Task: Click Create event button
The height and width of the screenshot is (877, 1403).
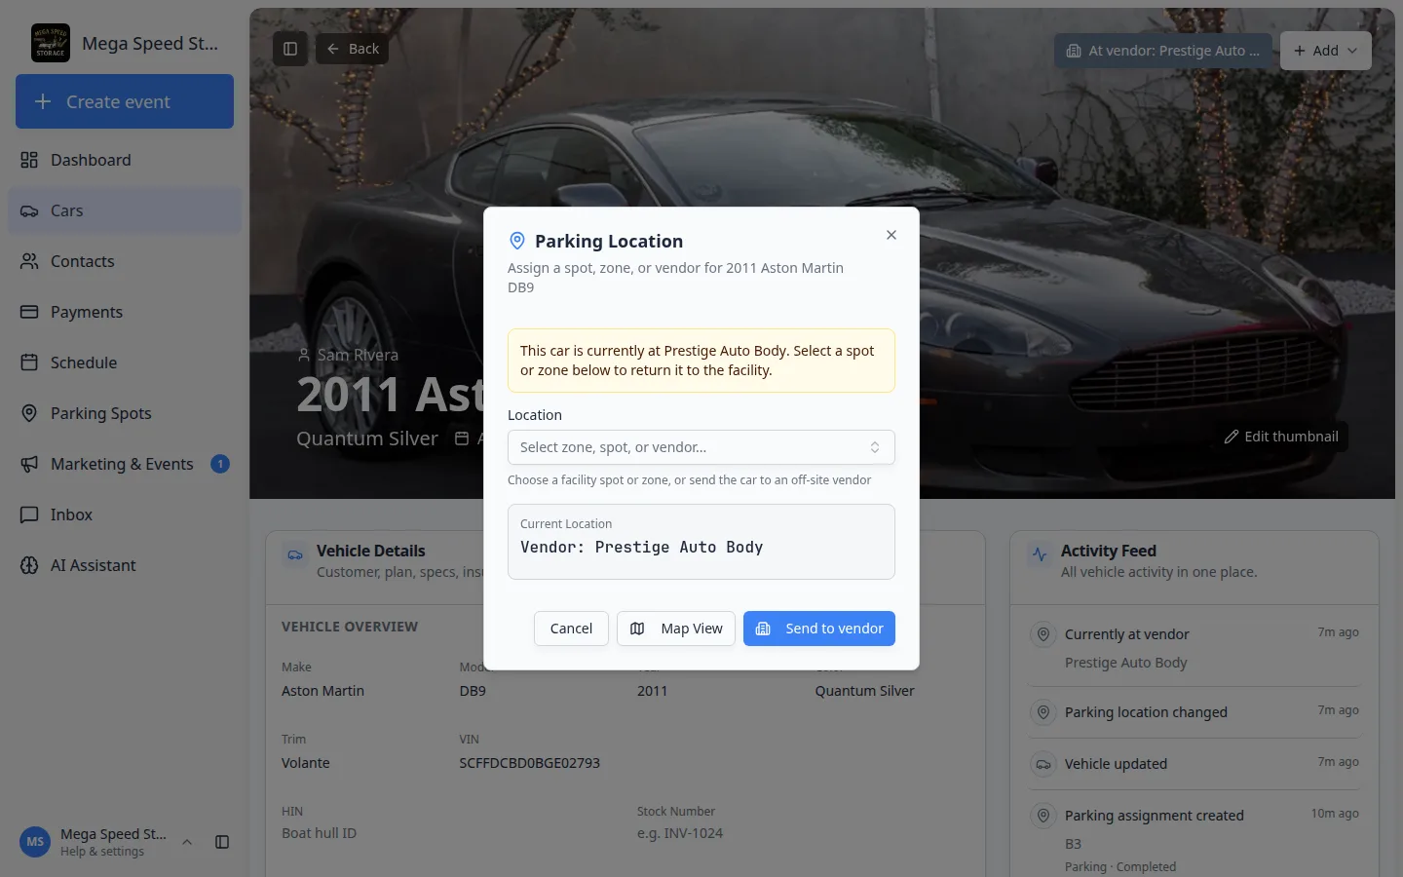Action: pos(125,101)
